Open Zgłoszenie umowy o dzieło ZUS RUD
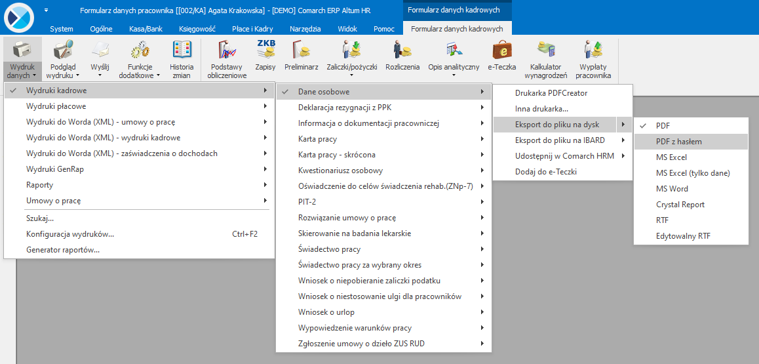 [384, 344]
